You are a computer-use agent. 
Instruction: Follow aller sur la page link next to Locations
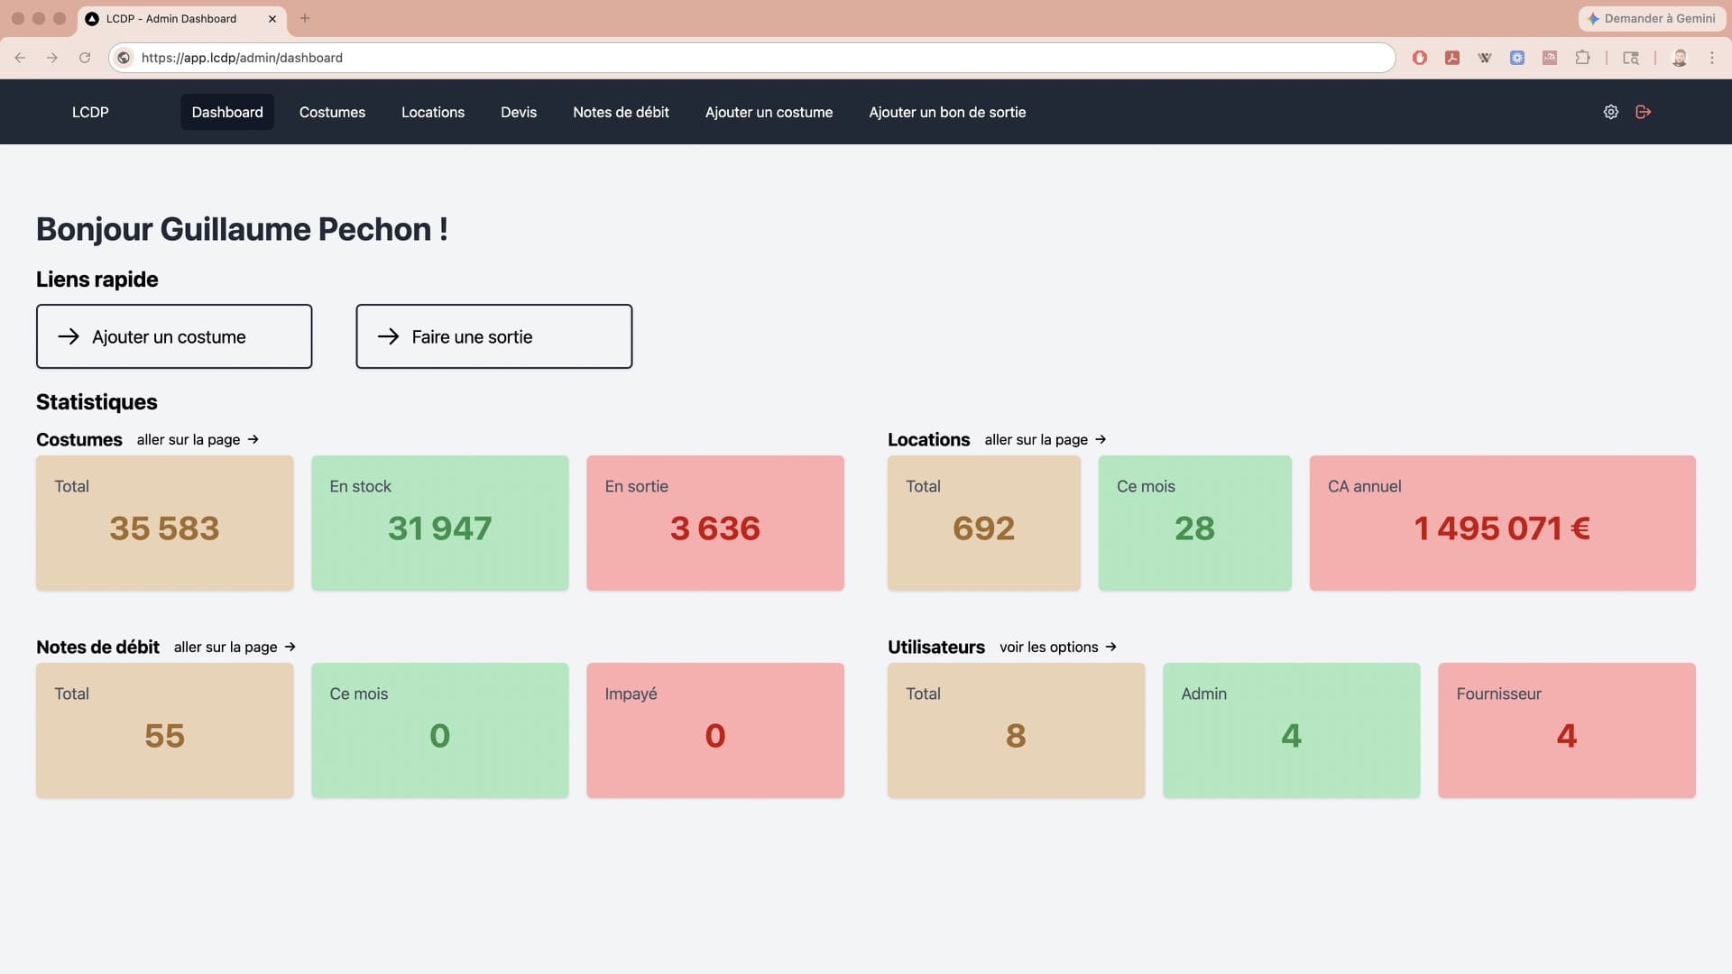click(1045, 439)
